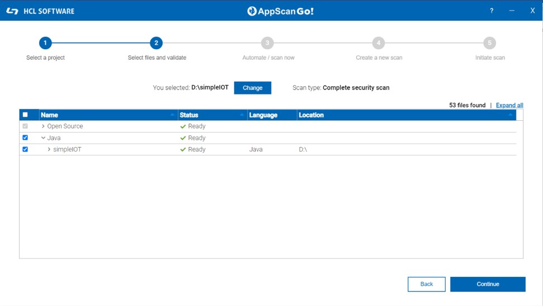Click the Back button

(426, 284)
